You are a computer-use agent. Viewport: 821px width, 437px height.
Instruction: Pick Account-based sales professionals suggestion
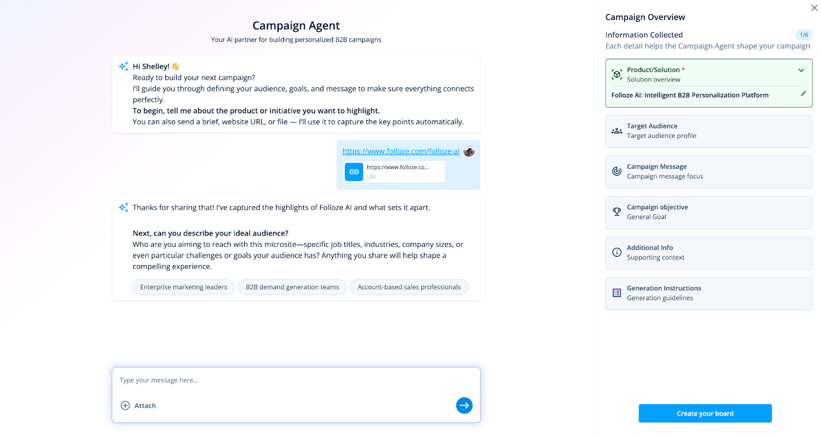click(x=409, y=287)
